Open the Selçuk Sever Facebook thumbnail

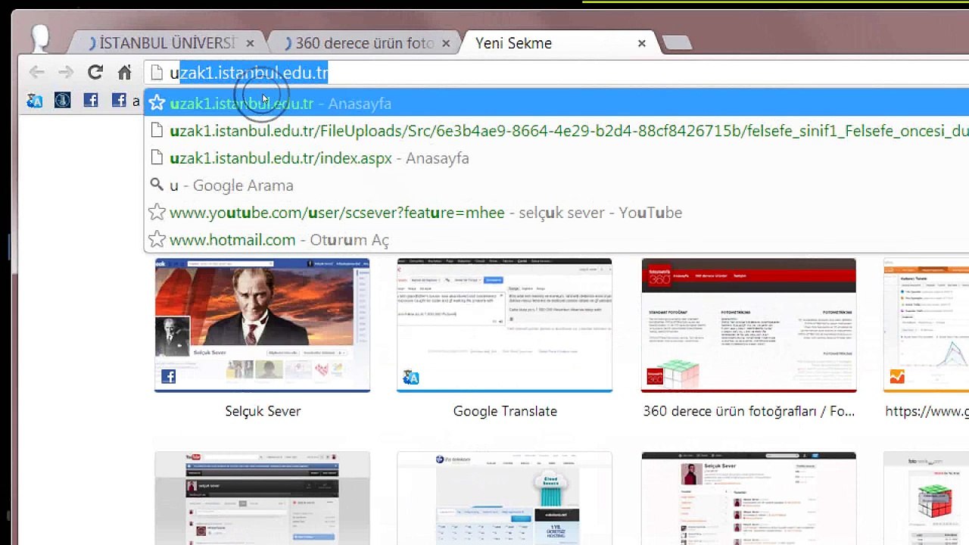point(263,325)
